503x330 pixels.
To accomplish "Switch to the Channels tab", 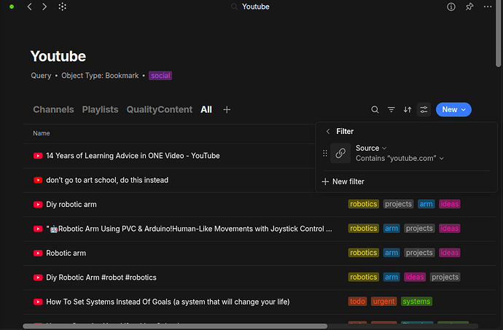I will (53, 110).
